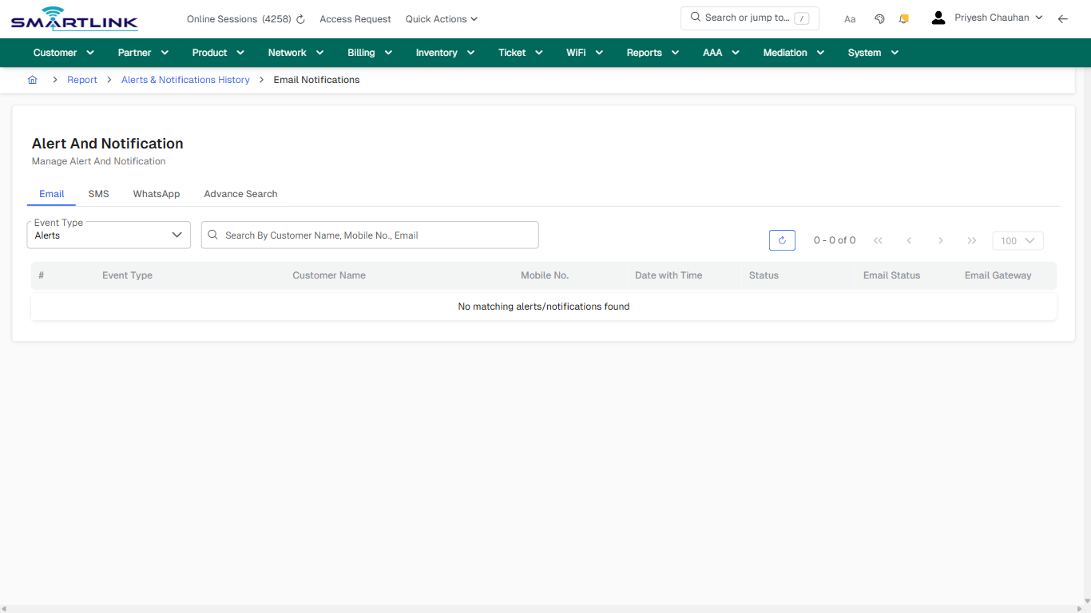Click the refresh icon next to Online Sessions
The width and height of the screenshot is (1091, 613).
pos(300,18)
